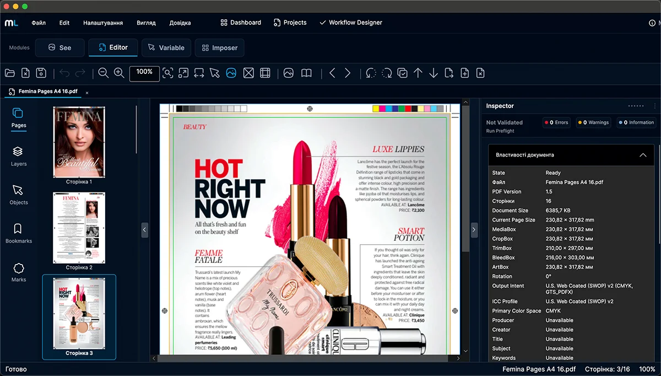The width and height of the screenshot is (661, 376).
Task: Click the close document icon in toolbar
Action: (x=25, y=73)
